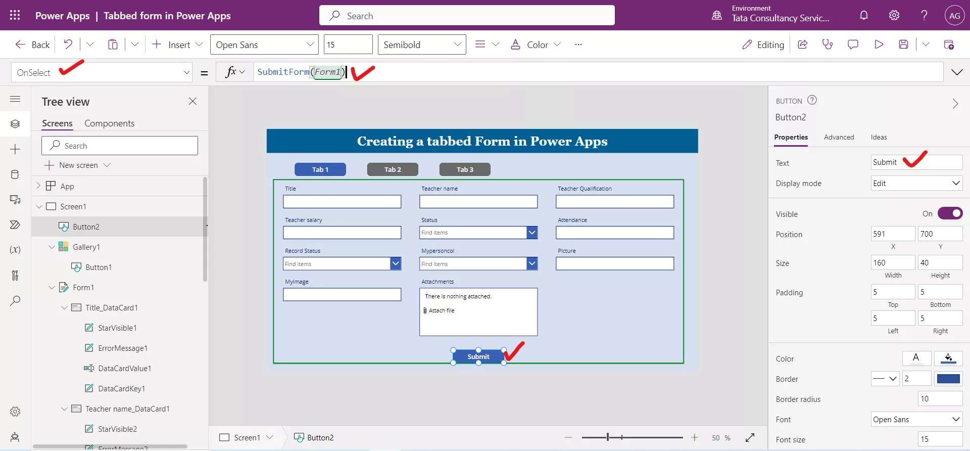Click the zoom slider track
The width and height of the screenshot is (970, 451).
(x=632, y=437)
